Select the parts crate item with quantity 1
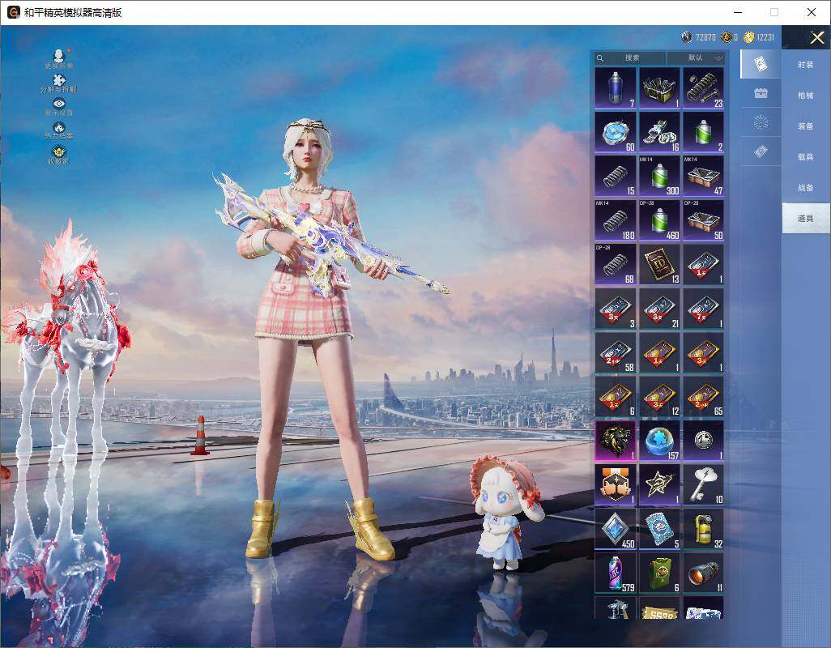 tap(659, 88)
